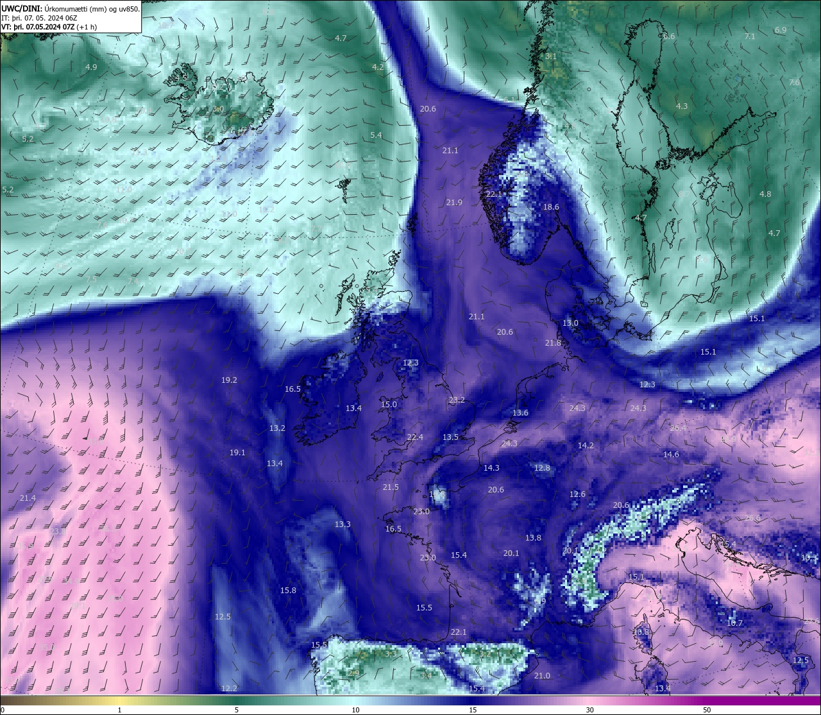Click the 19.2 value west of Ireland
Screen dimensions: 821x715
click(229, 380)
